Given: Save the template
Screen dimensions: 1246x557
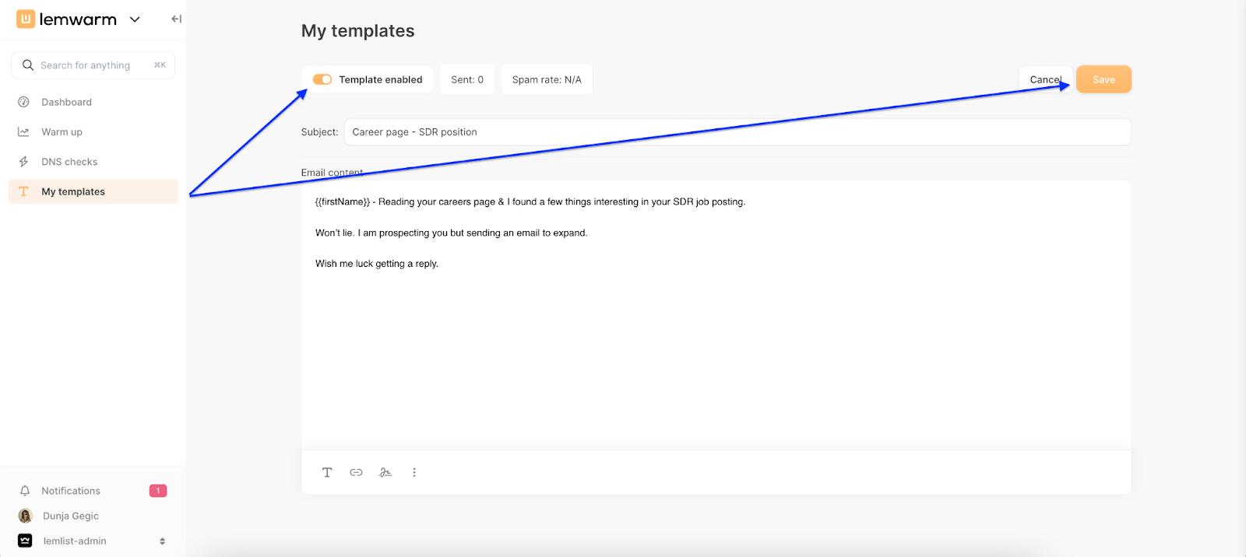Looking at the screenshot, I should point(1103,79).
